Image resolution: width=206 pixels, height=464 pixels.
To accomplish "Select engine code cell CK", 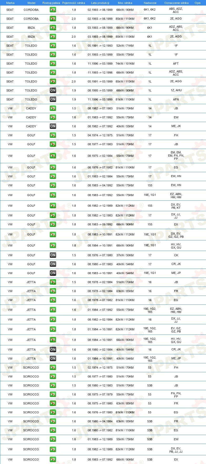I will coord(176,255).
